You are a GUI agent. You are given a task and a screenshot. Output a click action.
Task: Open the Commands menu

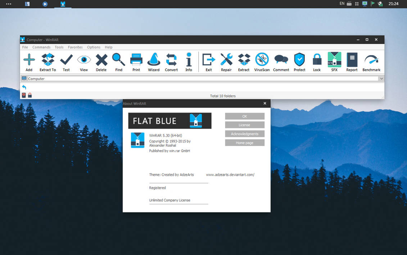pos(41,47)
